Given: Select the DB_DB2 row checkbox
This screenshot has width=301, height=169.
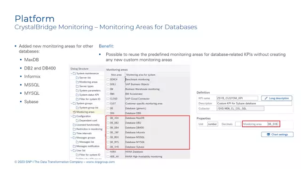Looking at the screenshot, I should pos(108,123).
